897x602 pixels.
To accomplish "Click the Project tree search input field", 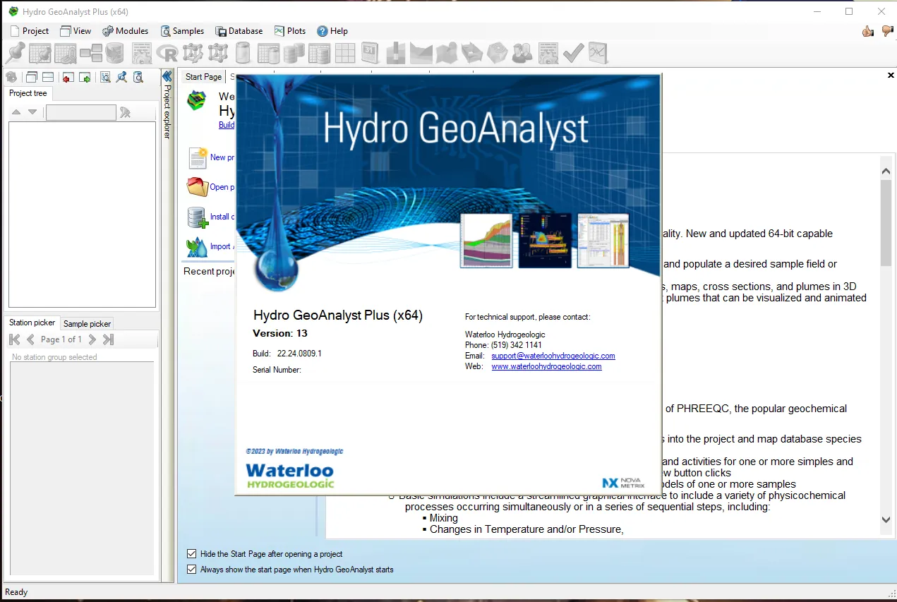I will pyautogui.click(x=81, y=112).
